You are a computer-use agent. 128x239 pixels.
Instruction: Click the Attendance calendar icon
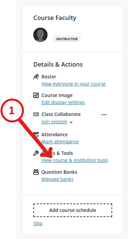(x=36, y=135)
